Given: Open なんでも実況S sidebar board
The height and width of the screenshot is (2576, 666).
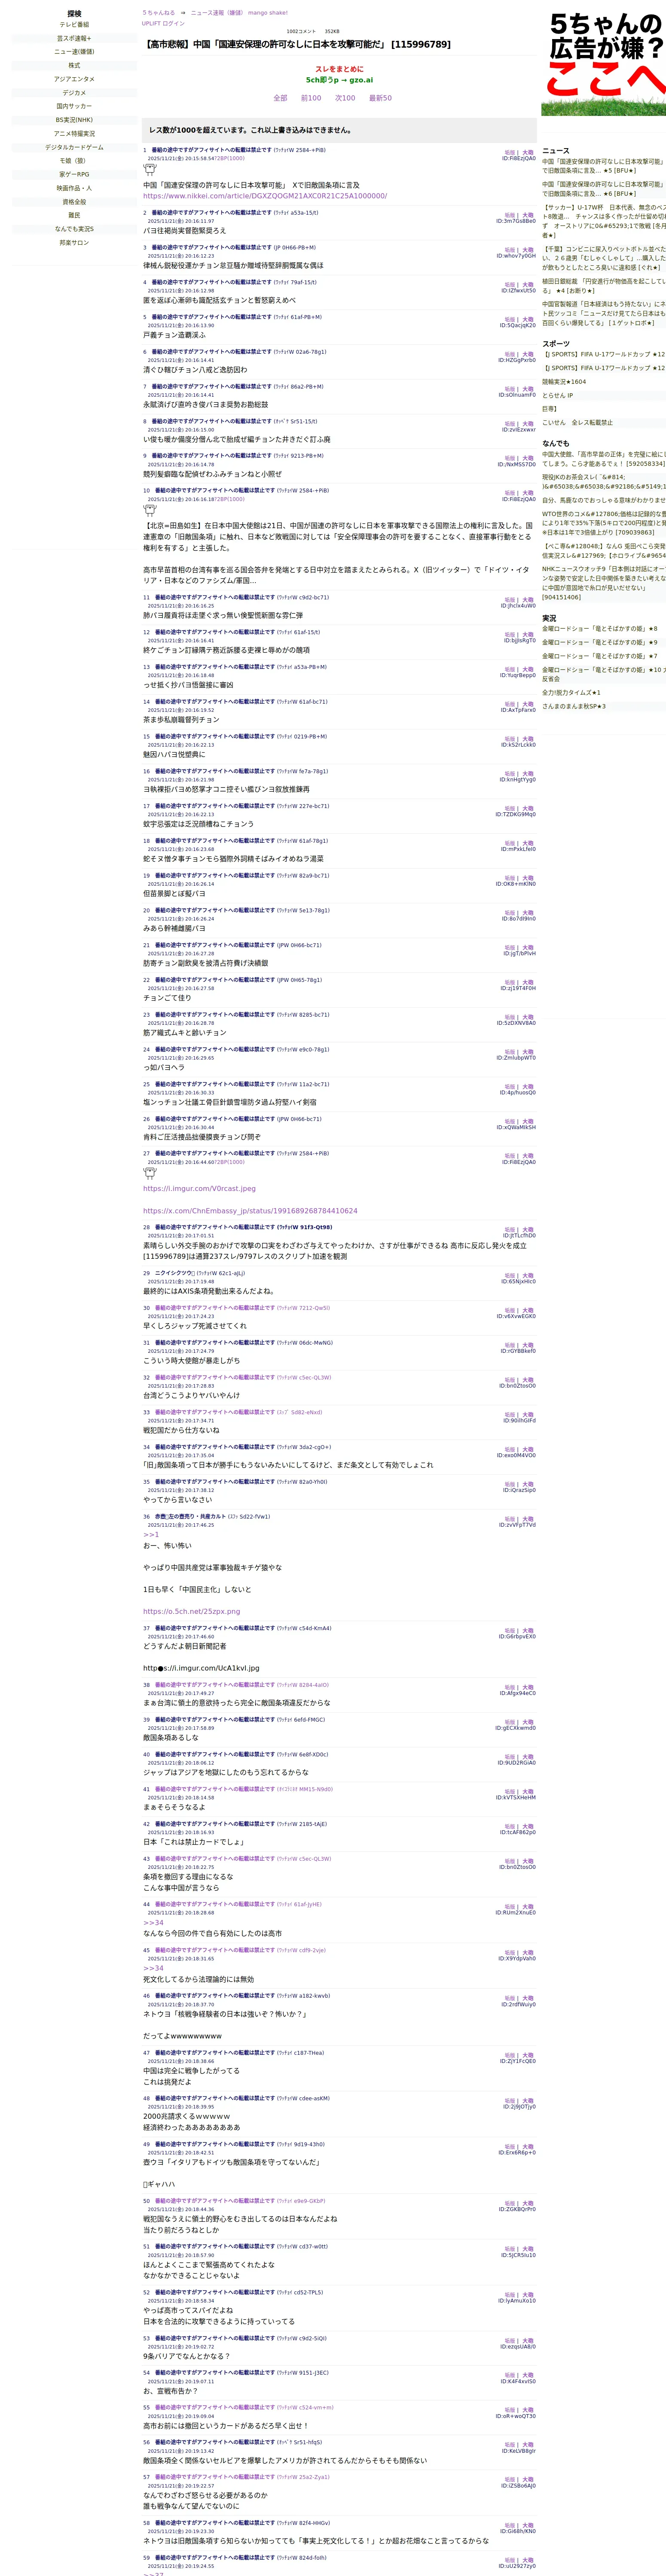Looking at the screenshot, I should [74, 229].
